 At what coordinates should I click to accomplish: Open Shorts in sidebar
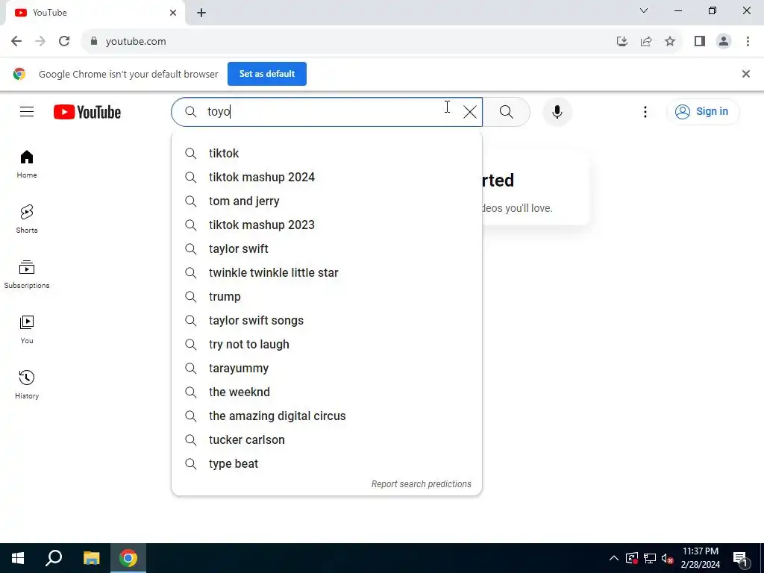(x=27, y=219)
